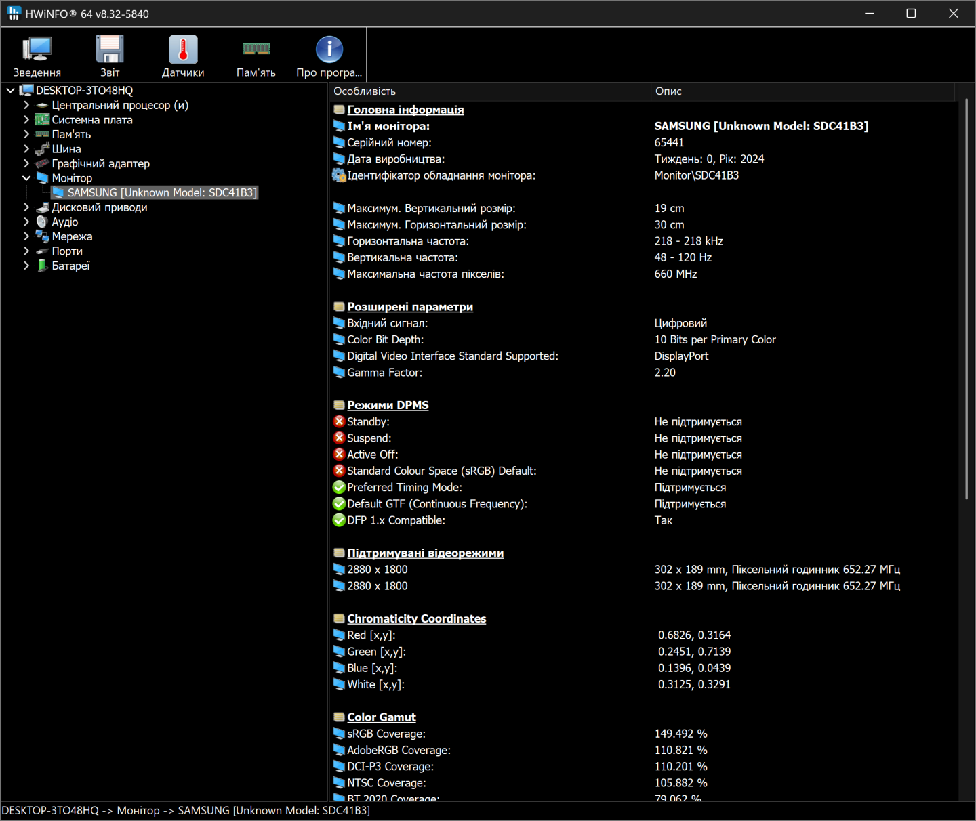Screen dimensions: 976x821
Task: Click the Chromaticity Coordinates heading
Action: point(417,618)
